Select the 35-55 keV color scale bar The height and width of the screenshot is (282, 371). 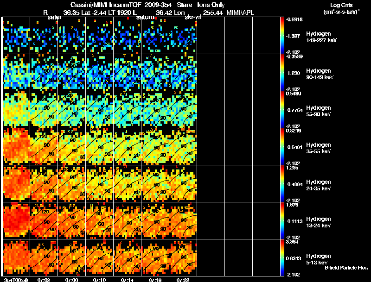[x=282, y=146]
